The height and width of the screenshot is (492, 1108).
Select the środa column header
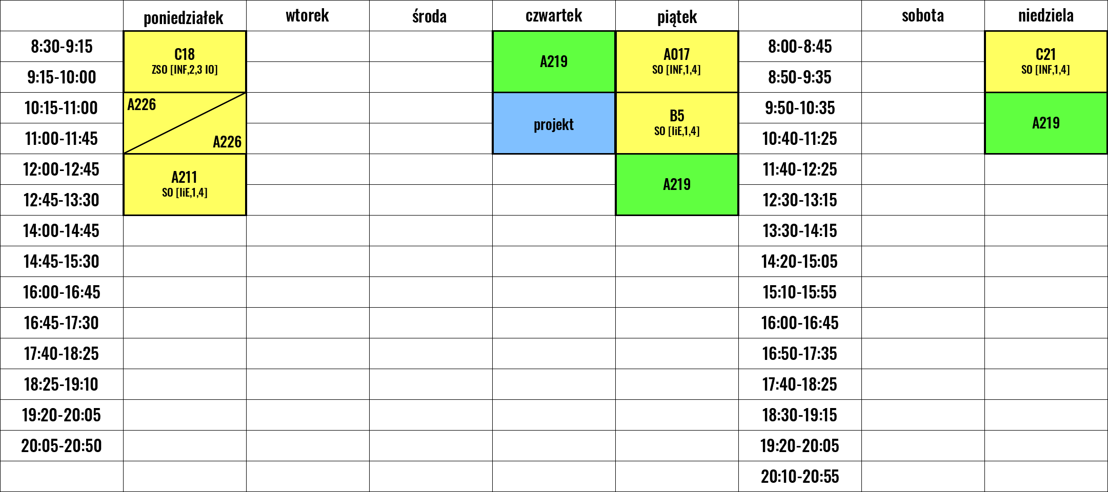pyautogui.click(x=431, y=15)
